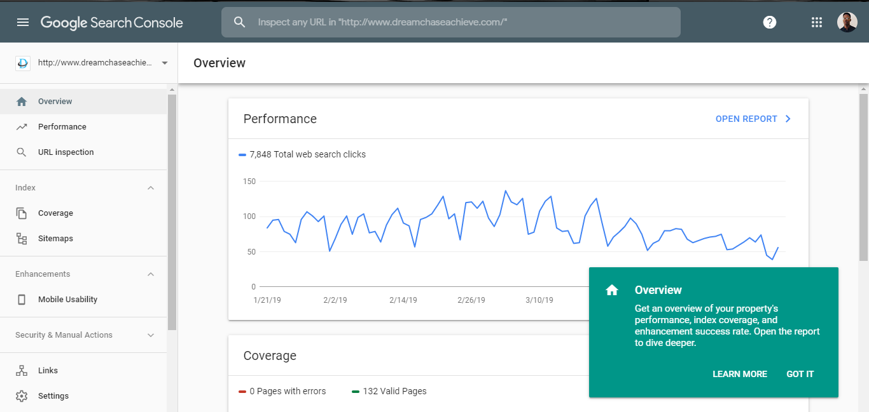Viewport: 869px width, 412px height.
Task: Click the URL inspection search bar
Action: 450,22
